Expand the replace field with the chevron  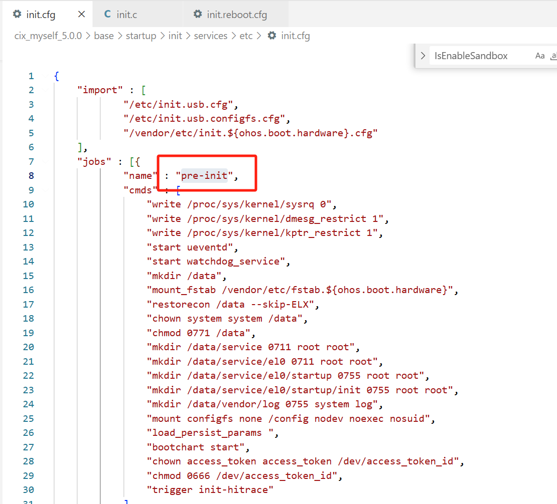click(423, 56)
